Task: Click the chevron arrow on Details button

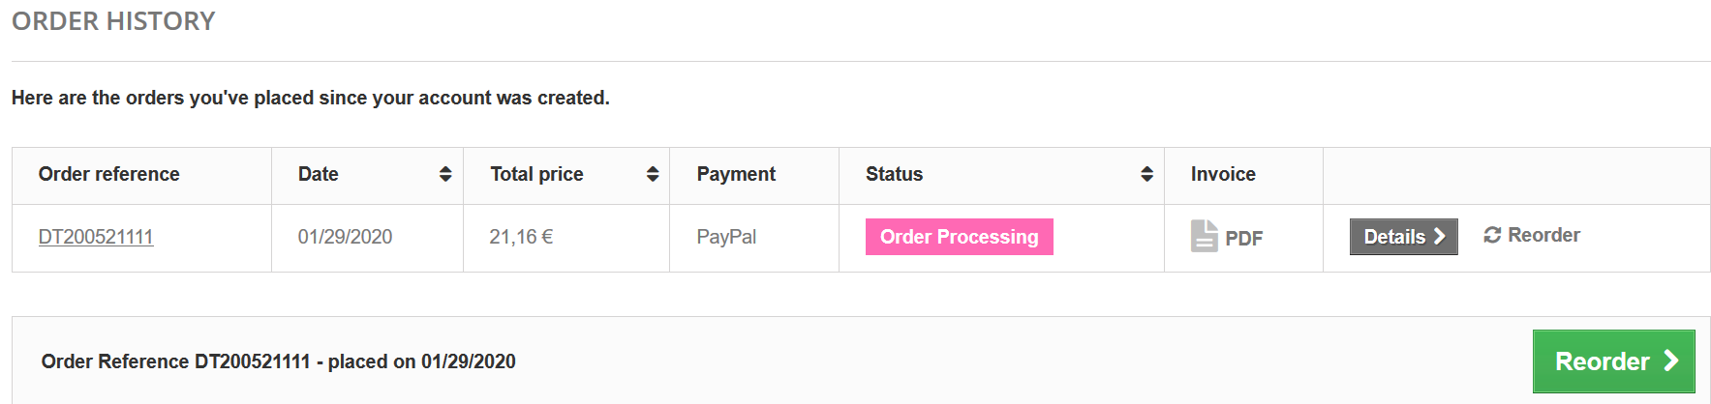Action: [x=1439, y=237]
